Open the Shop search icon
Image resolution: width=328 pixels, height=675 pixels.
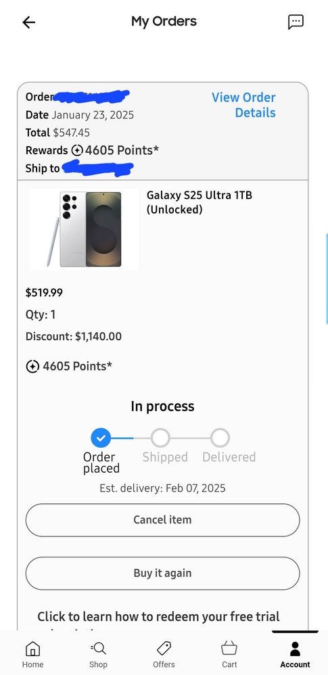[x=98, y=649]
